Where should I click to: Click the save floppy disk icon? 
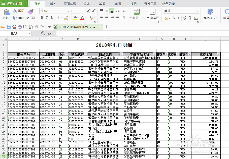coord(9,27)
